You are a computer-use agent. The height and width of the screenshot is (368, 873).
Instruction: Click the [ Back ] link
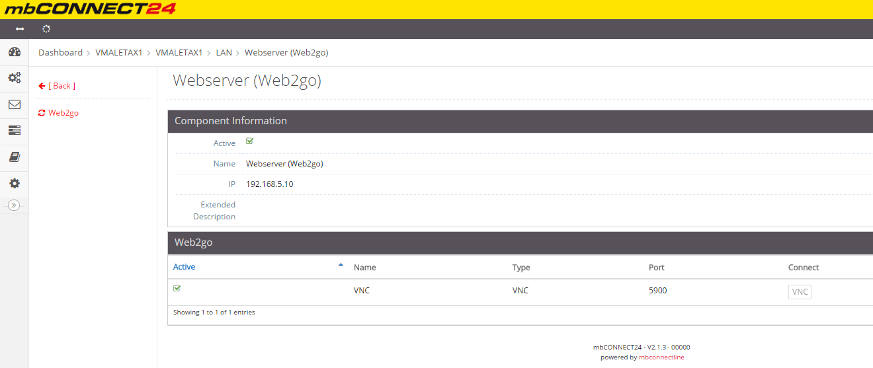pyautogui.click(x=62, y=86)
